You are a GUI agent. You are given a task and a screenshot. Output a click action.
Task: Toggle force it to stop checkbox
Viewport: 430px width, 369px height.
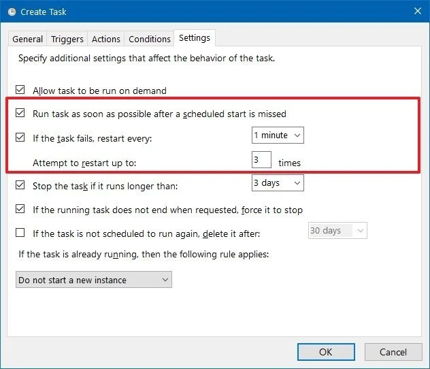20,209
